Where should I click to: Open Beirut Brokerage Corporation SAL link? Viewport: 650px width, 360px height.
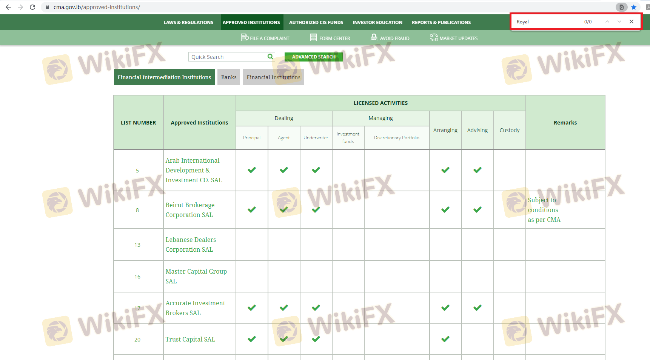tap(189, 210)
